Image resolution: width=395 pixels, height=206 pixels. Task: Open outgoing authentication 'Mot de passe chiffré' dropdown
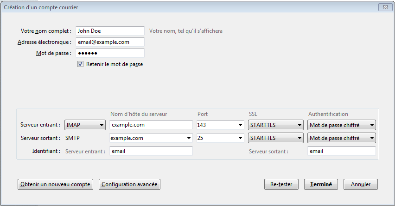[341, 138]
